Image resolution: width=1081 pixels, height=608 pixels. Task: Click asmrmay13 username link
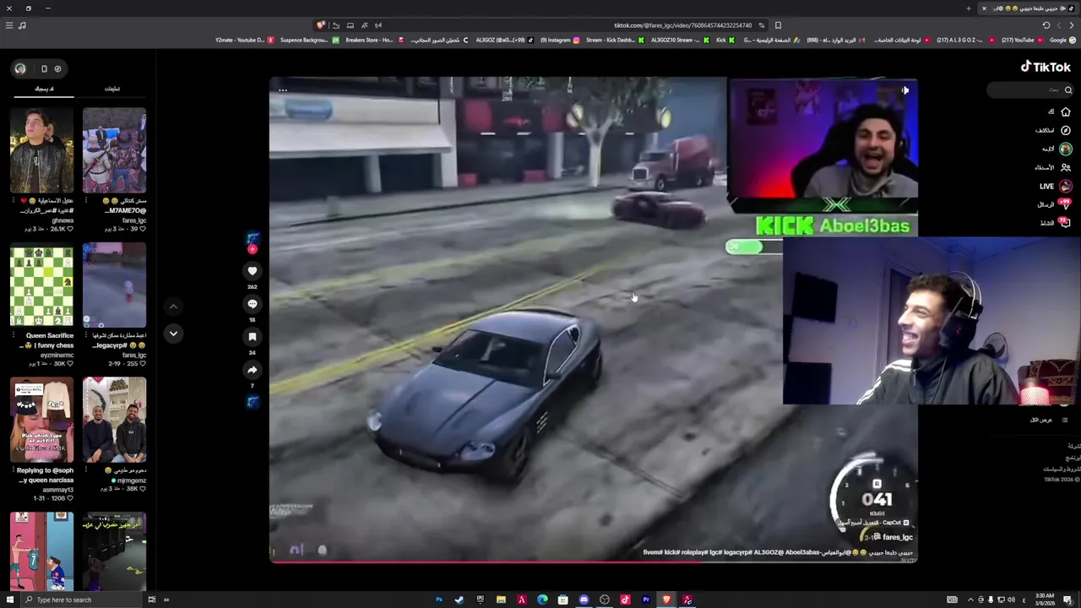(57, 490)
